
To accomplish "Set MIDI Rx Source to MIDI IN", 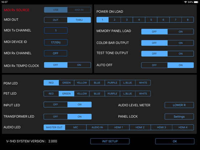I will click(79, 10).
